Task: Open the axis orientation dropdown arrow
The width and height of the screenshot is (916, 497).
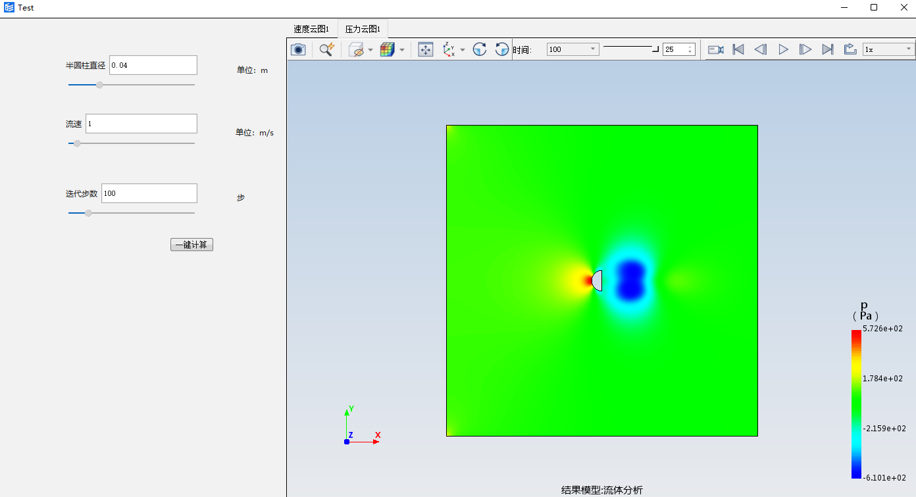Action: (x=463, y=49)
